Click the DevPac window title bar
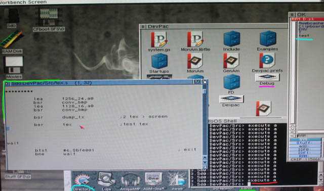Image resolution: width=324 pixels, height=191 pixels. click(214, 26)
